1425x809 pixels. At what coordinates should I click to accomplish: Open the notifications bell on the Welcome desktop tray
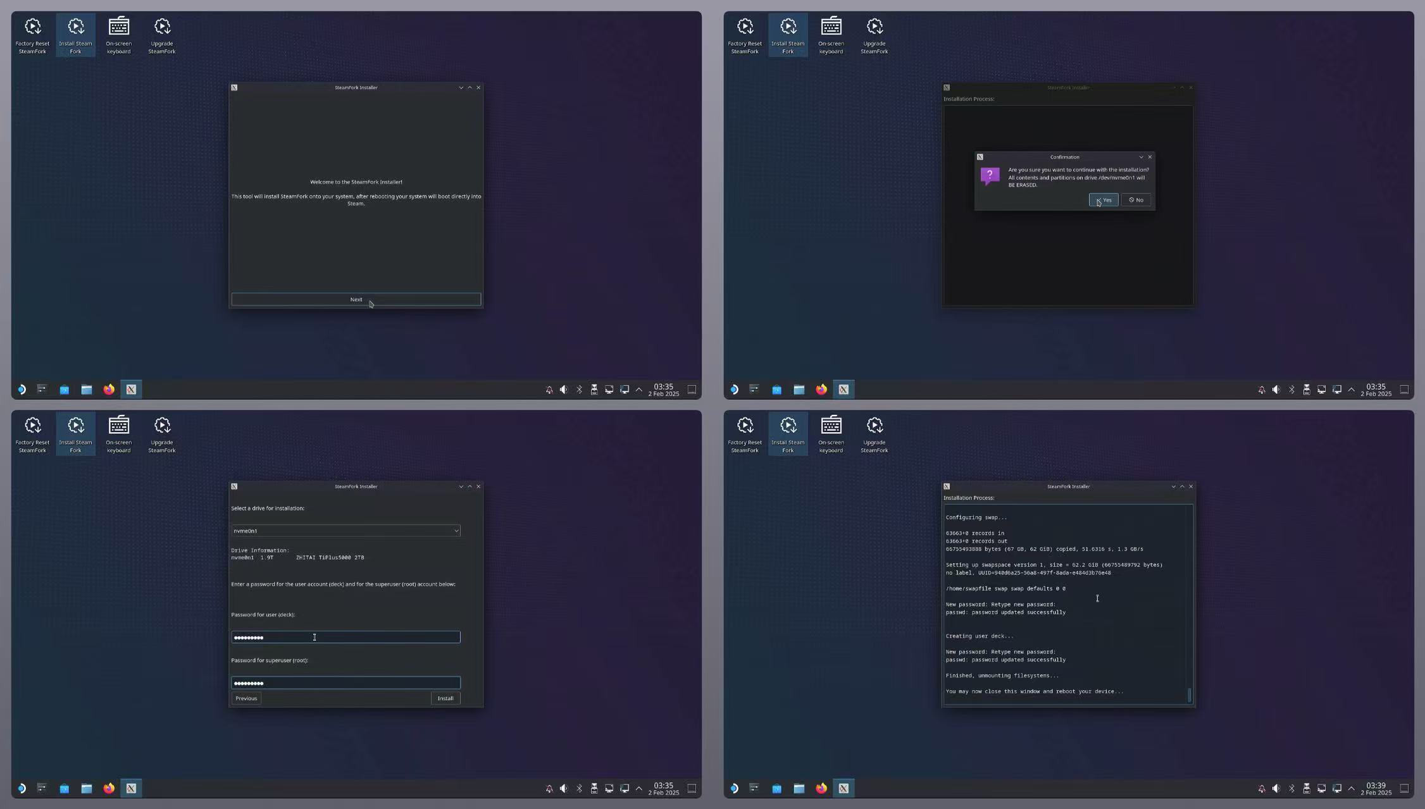(x=549, y=390)
